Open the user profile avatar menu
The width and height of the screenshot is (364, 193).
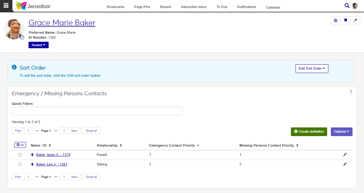coord(355,6)
